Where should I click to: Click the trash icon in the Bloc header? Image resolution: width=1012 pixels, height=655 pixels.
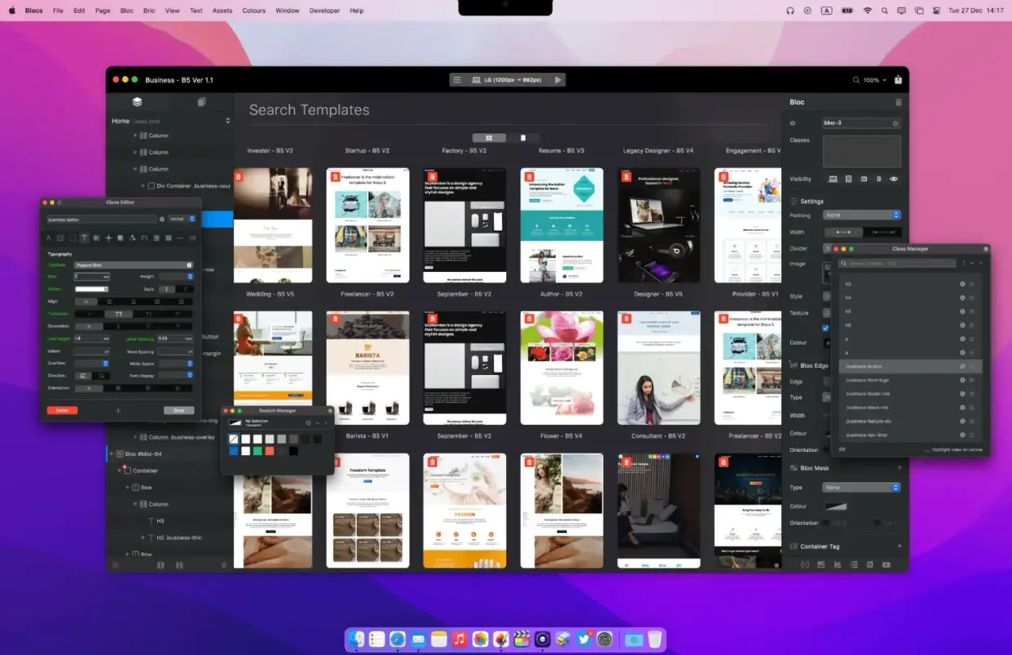pyautogui.click(x=898, y=102)
